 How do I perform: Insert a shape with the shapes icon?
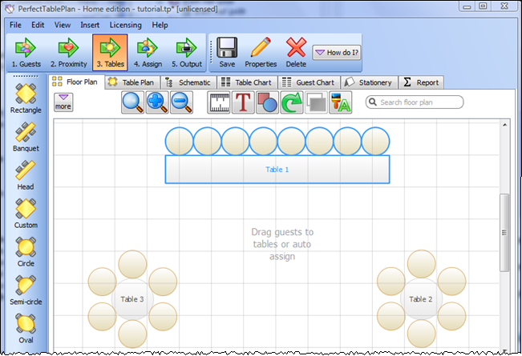click(x=267, y=102)
